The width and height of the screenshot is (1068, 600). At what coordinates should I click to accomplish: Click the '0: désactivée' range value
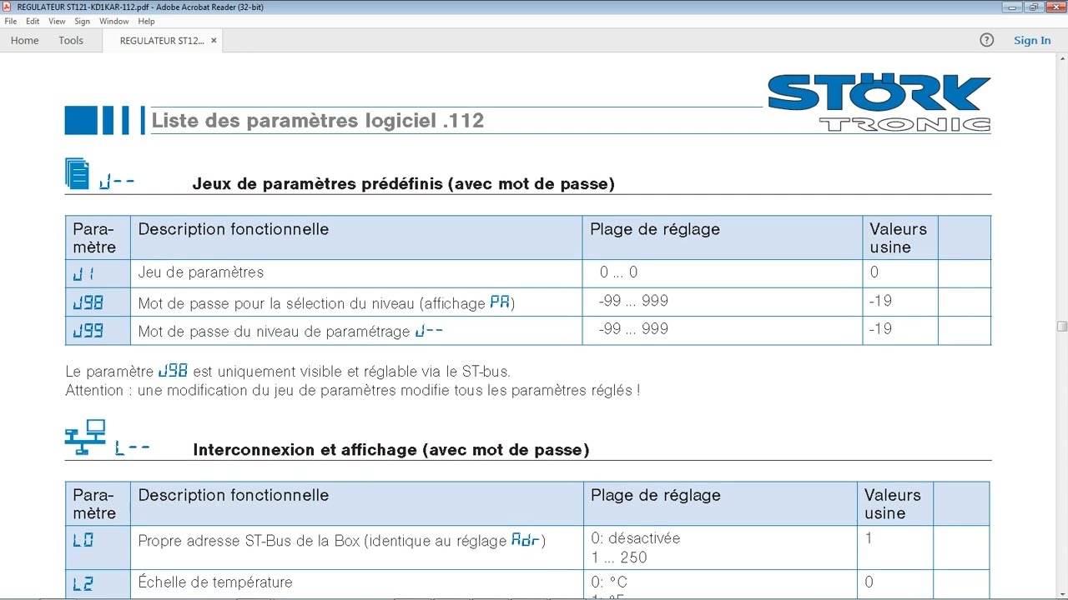(636, 538)
